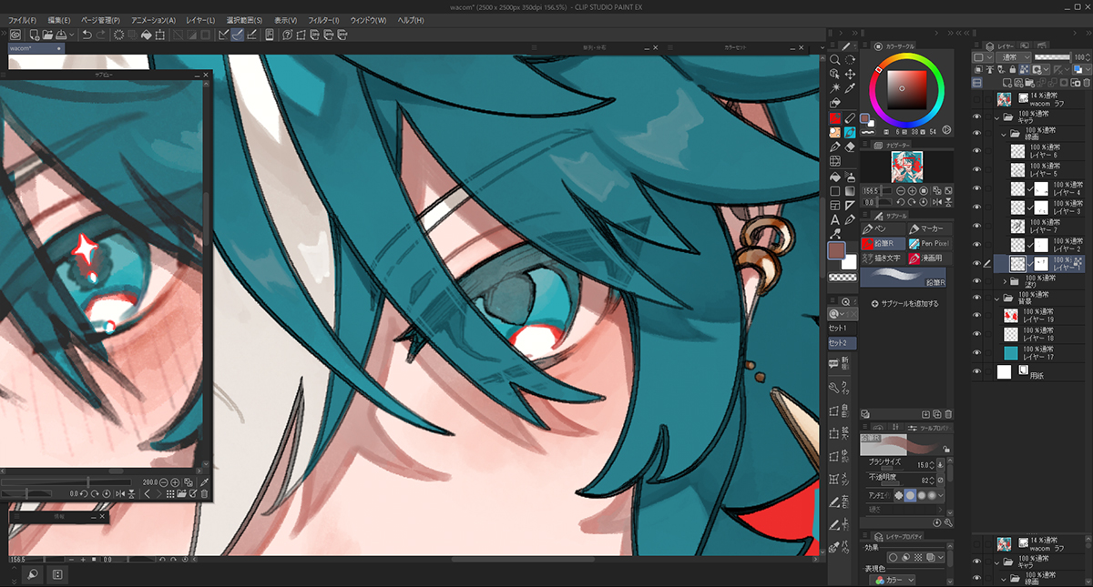Click the Zoom in icon in the Navigator
Image resolution: width=1093 pixels, height=587 pixels.
(x=913, y=191)
